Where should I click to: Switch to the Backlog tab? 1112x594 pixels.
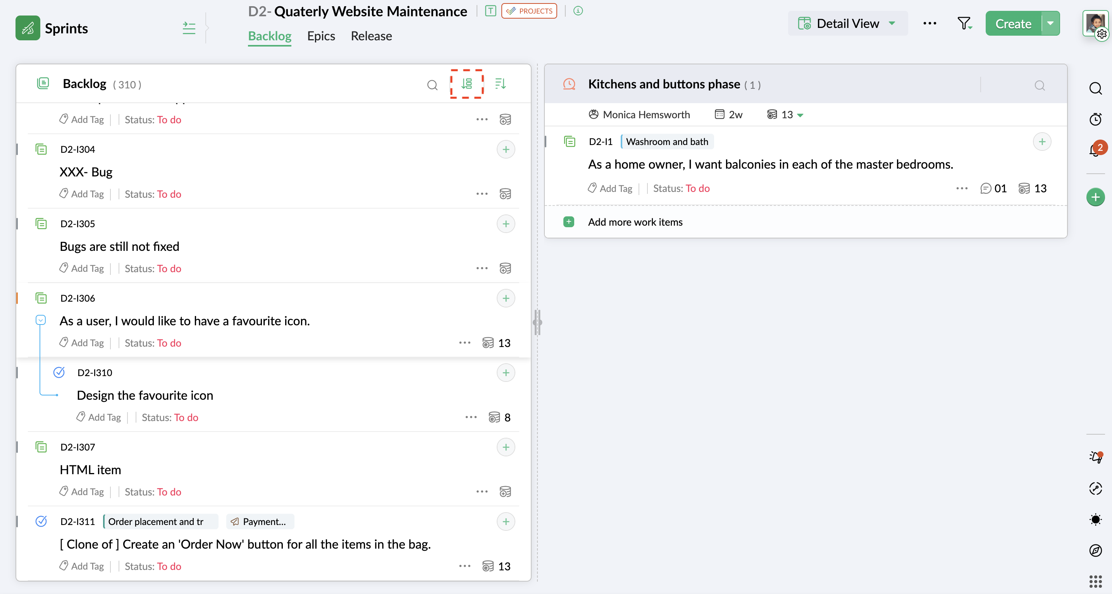269,36
